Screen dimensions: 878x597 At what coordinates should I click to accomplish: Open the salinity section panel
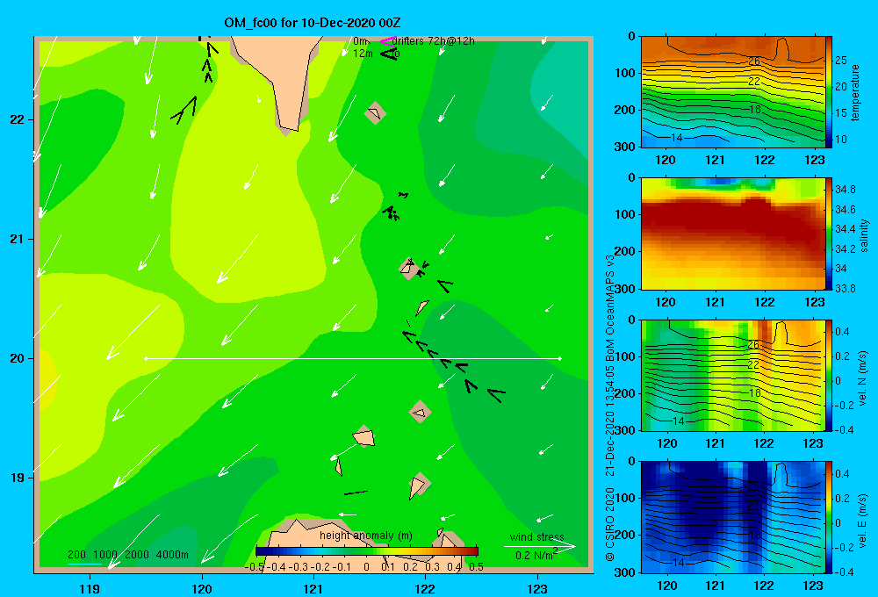(732, 234)
